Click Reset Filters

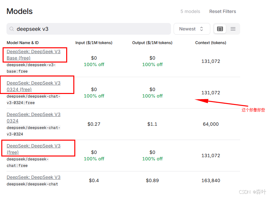[x=223, y=11]
